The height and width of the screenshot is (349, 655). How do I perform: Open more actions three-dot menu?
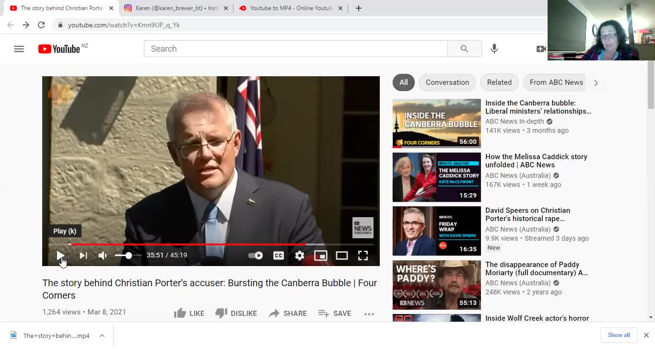point(369,314)
